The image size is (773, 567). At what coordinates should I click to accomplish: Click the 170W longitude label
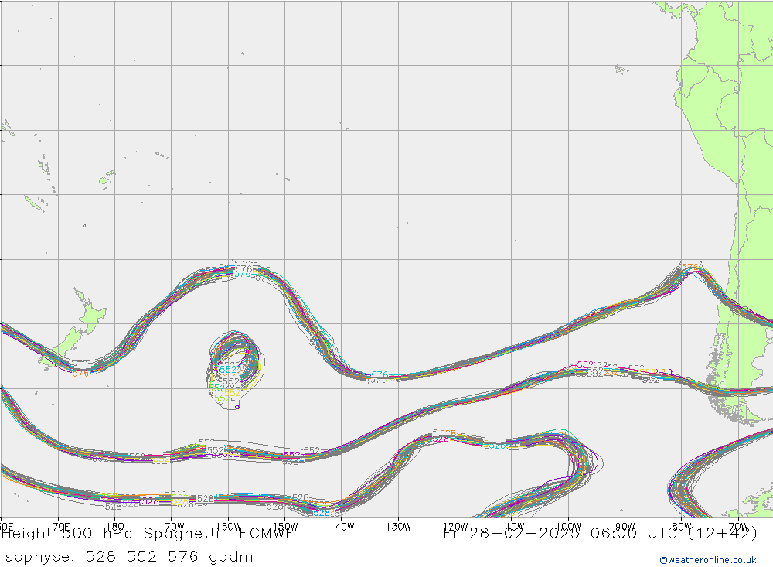coord(172,527)
